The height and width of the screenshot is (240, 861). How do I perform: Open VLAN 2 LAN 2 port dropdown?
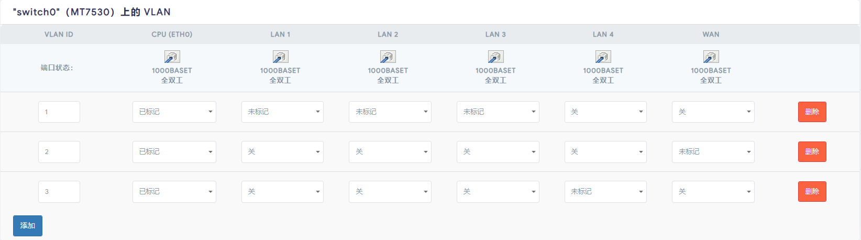[390, 152]
